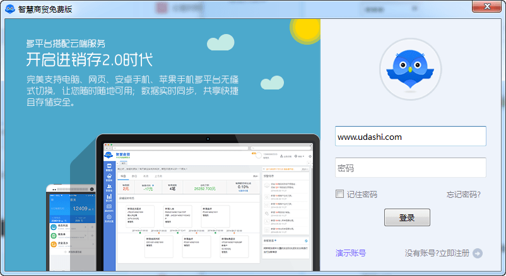Image resolution: width=506 pixels, height=276 pixels.
Task: Click 没有账号?立即注册 to register
Action: pyautogui.click(x=437, y=253)
